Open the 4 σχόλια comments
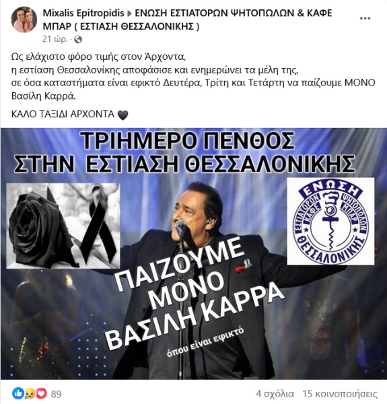 tap(275, 394)
